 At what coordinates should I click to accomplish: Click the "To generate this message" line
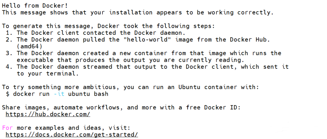pyautogui.click(x=108, y=26)
